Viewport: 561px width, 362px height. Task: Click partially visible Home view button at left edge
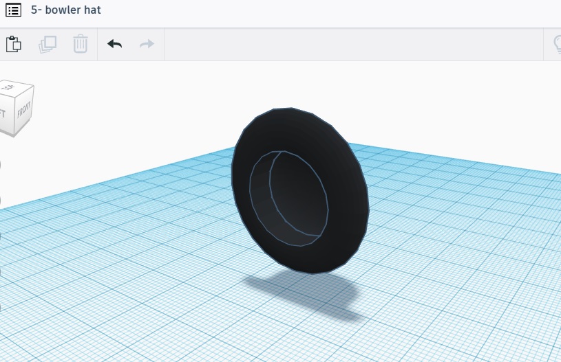click(x=1, y=165)
